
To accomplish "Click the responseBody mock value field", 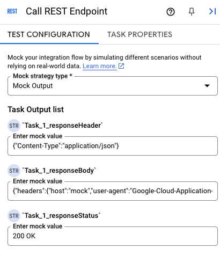I will (x=113, y=191).
